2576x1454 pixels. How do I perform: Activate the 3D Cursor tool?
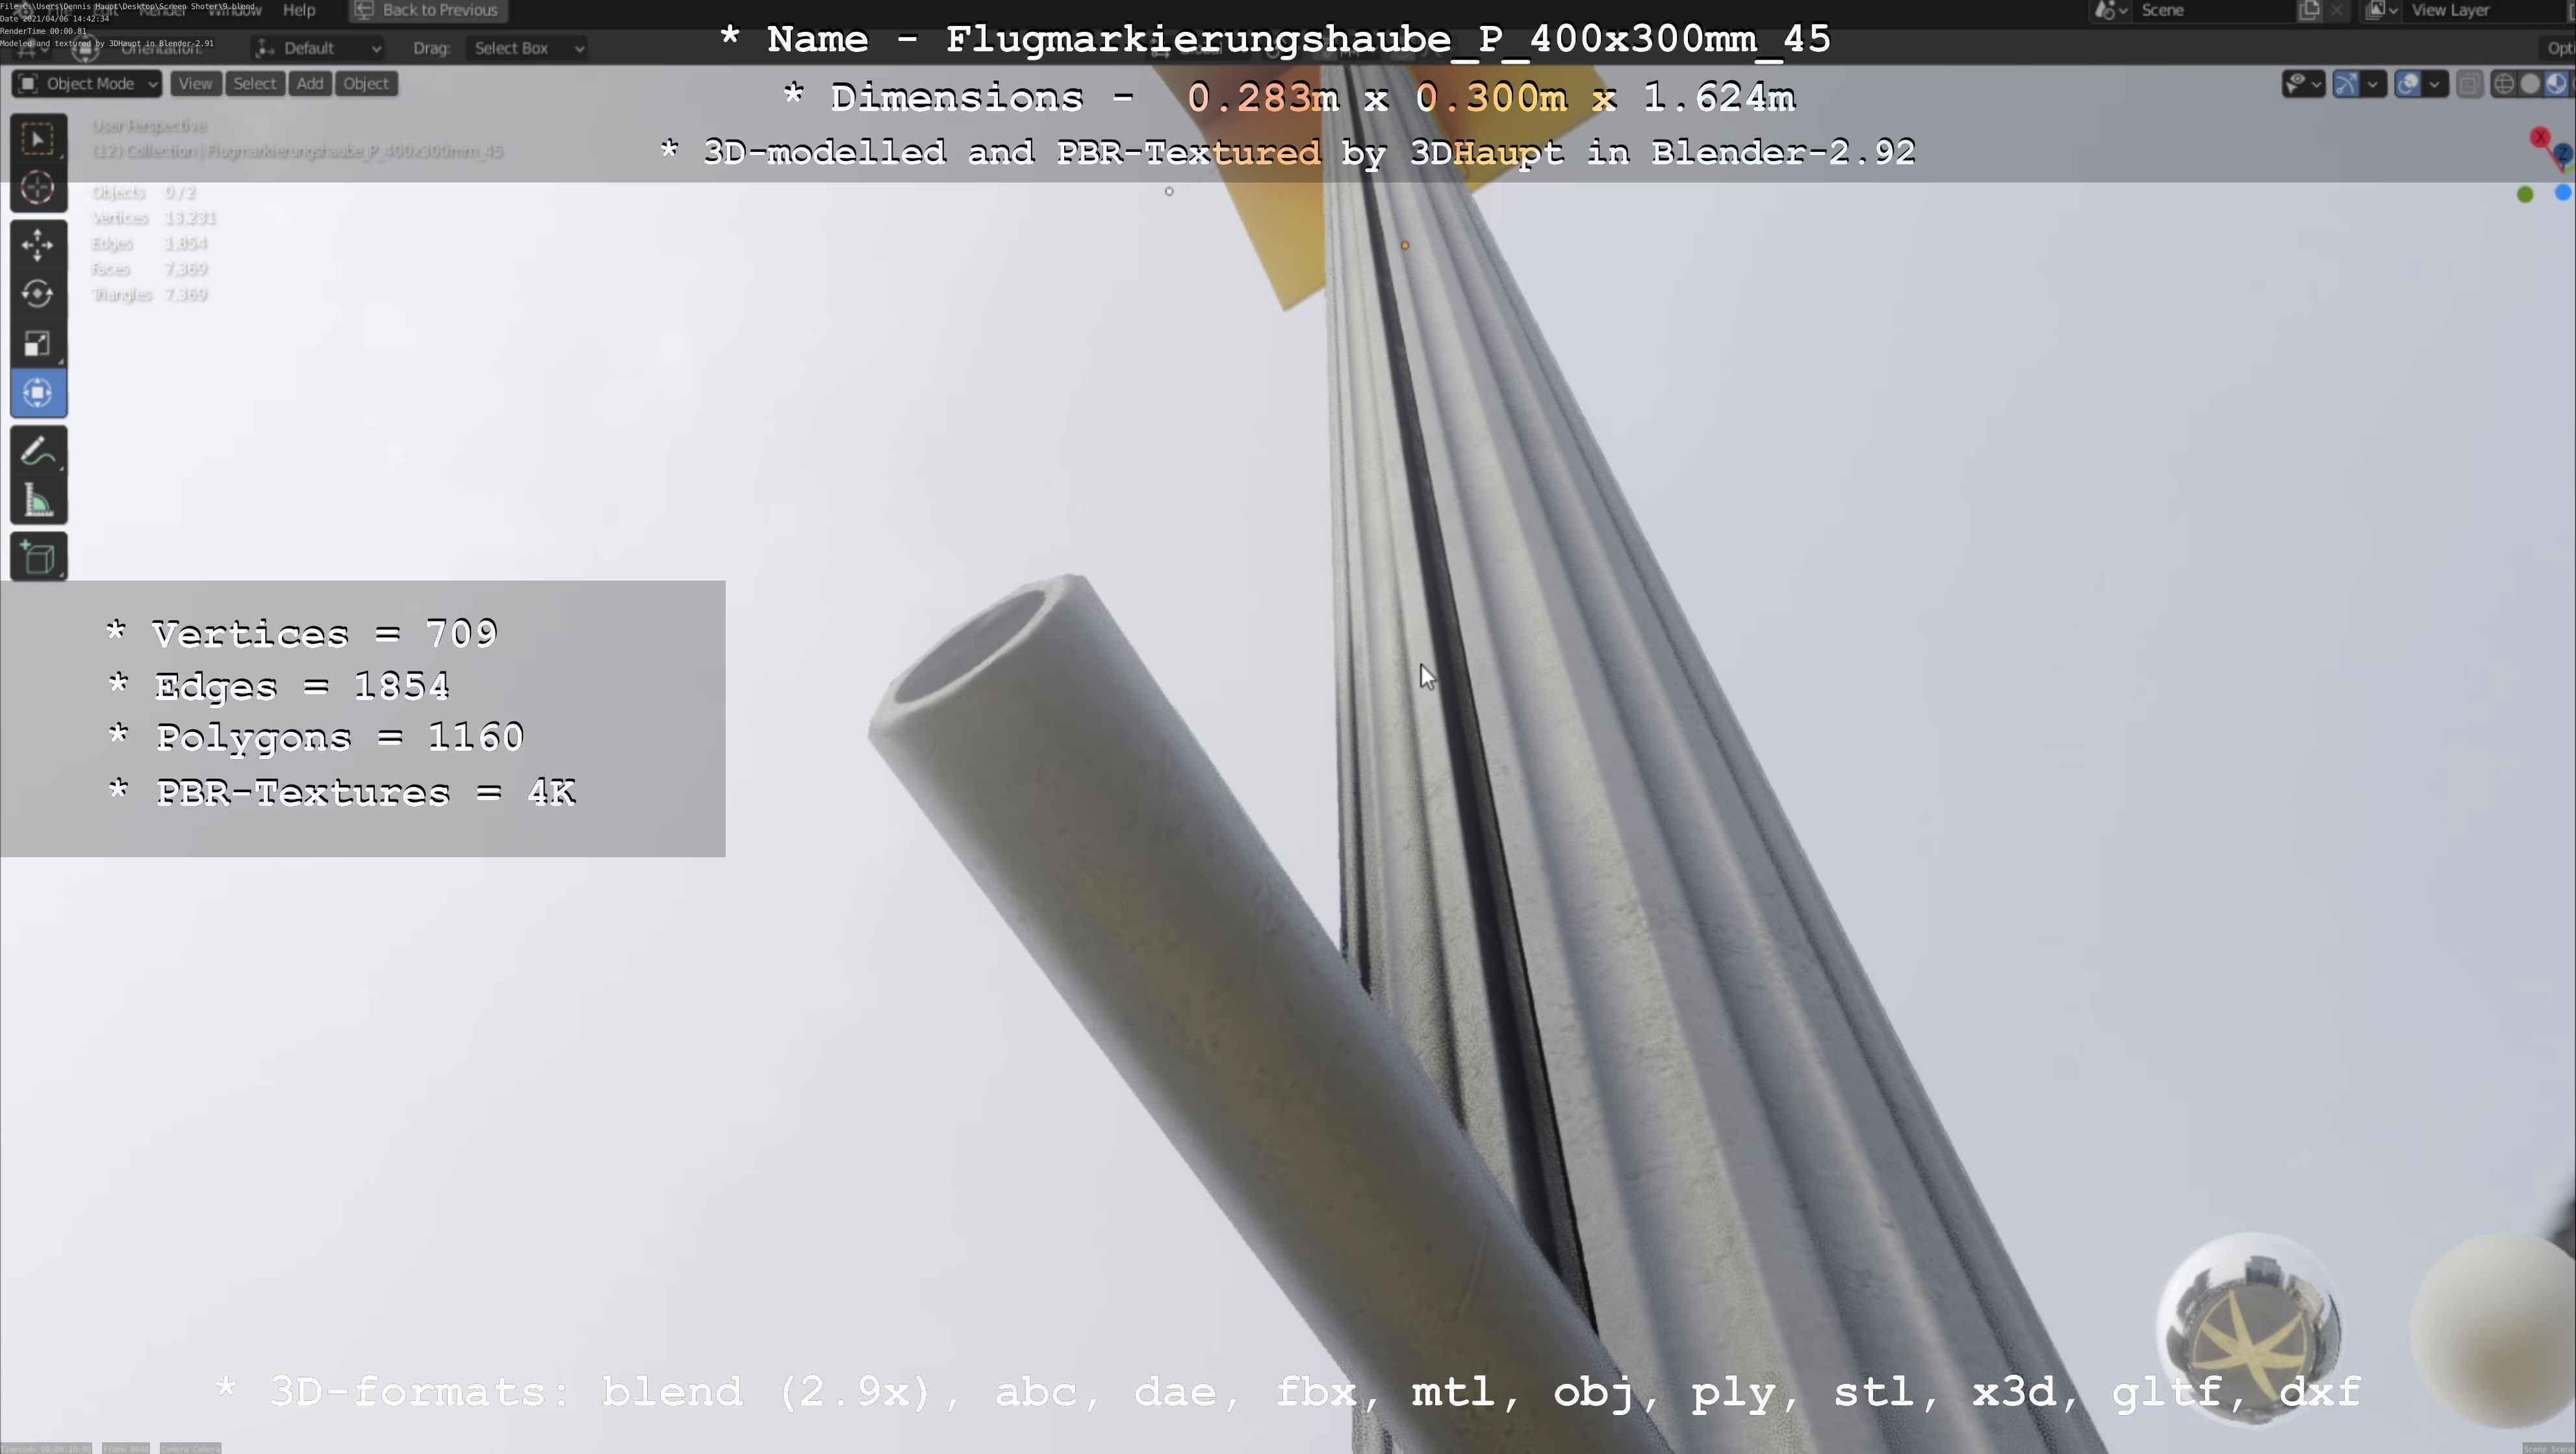[38, 188]
